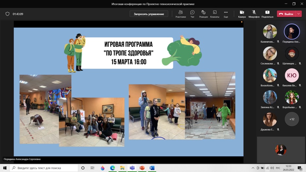Expand the arrow next to Выйти
Image resolution: width=306 pixels, height=172 pixels.
coord(299,14)
